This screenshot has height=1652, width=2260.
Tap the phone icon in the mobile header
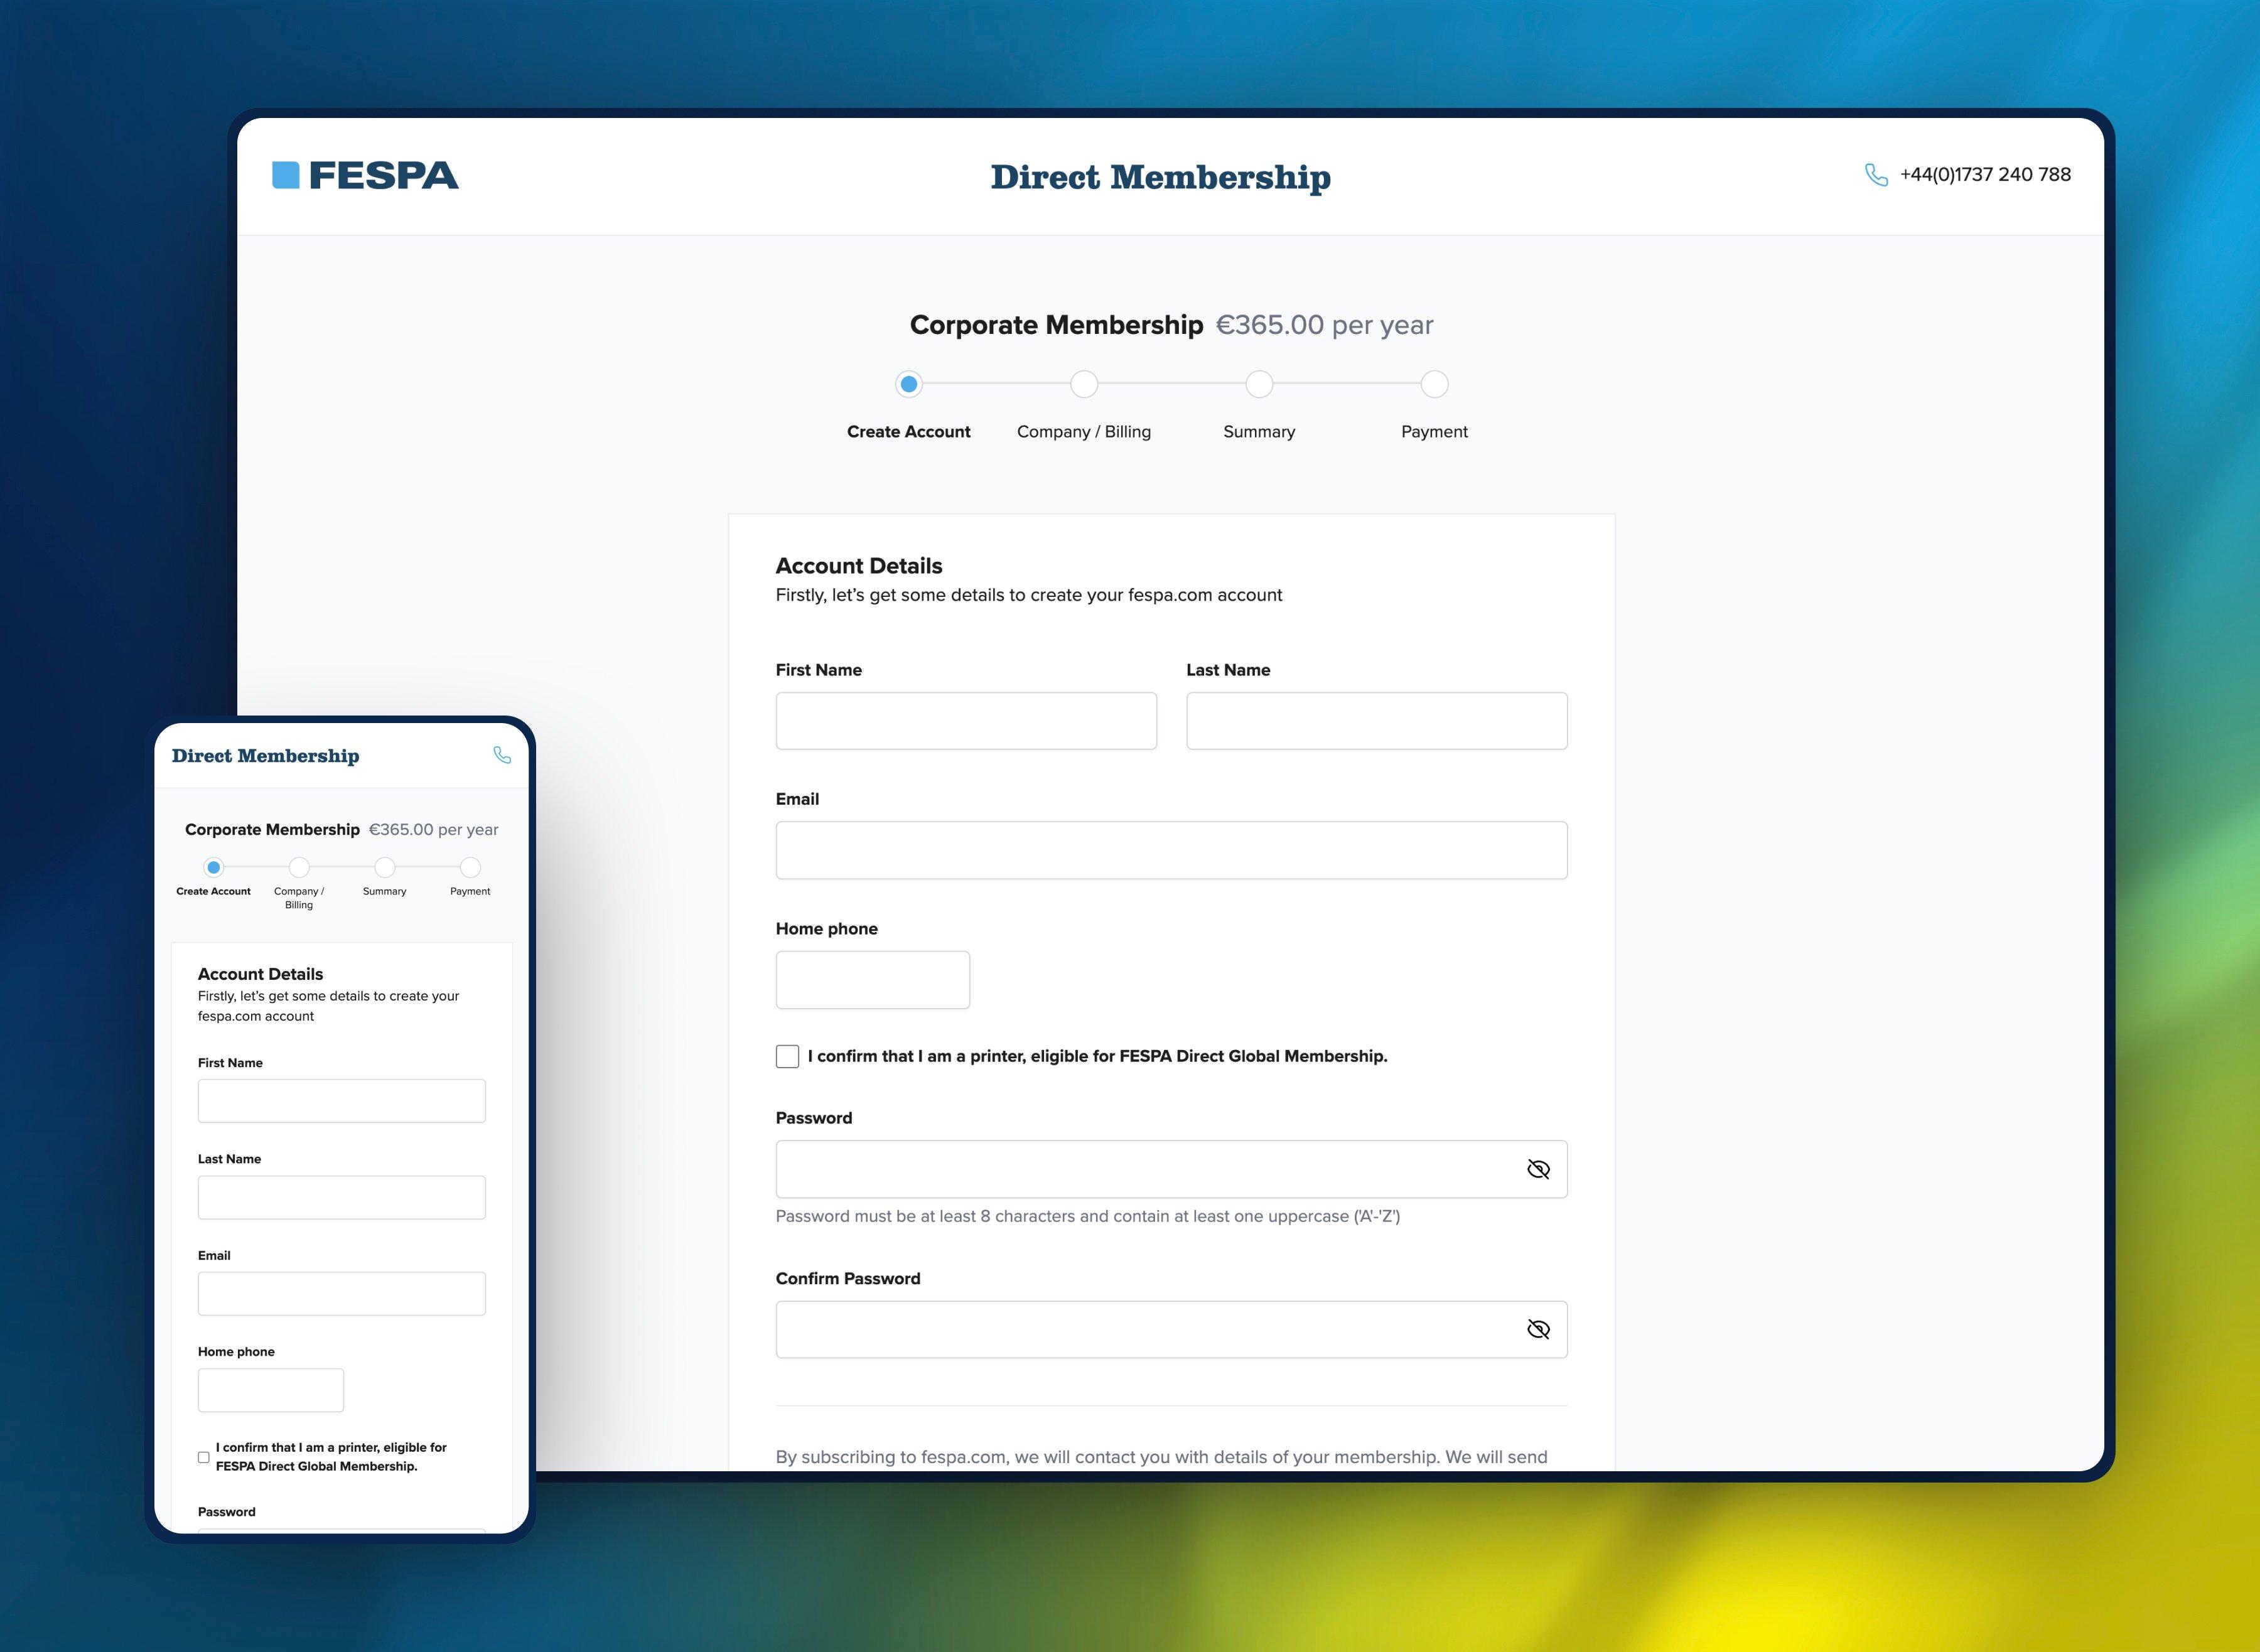click(x=502, y=755)
